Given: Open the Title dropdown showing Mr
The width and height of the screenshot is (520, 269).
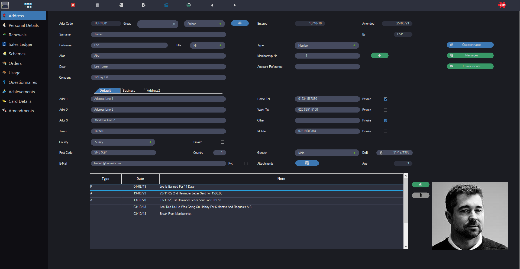Looking at the screenshot, I should (207, 46).
